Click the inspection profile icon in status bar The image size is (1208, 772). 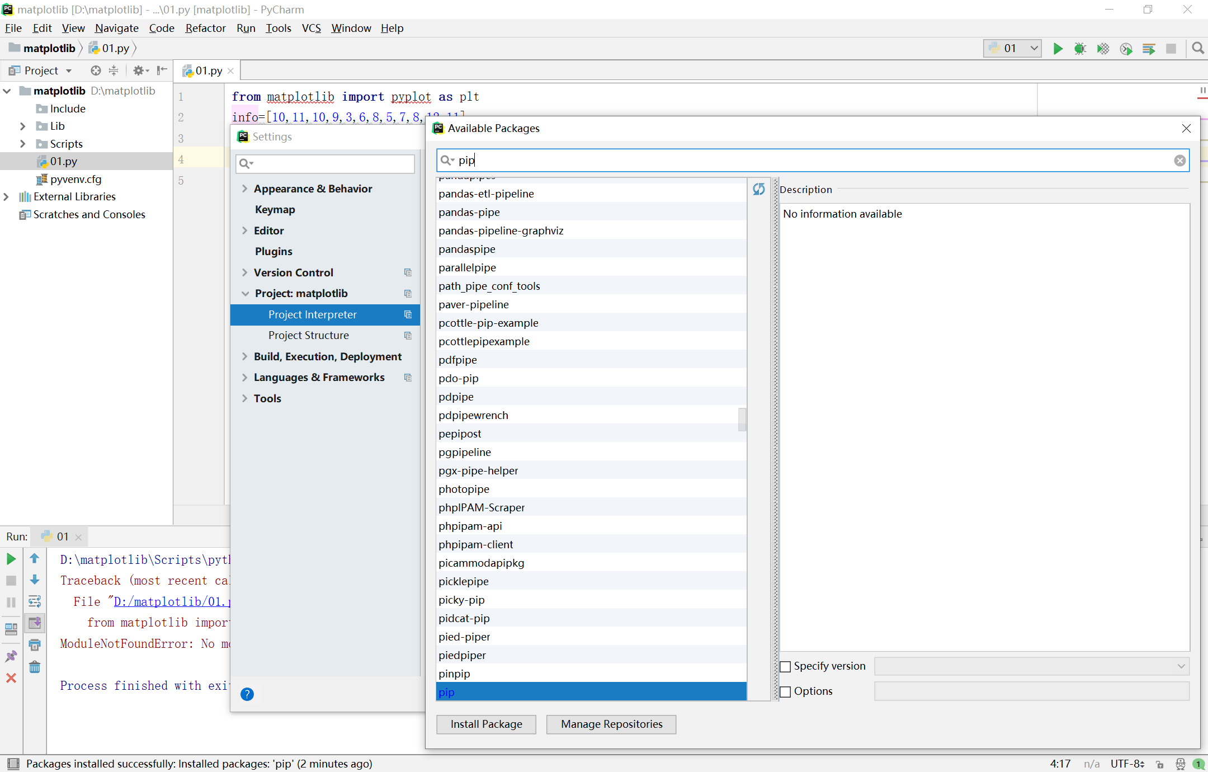pos(1180,764)
